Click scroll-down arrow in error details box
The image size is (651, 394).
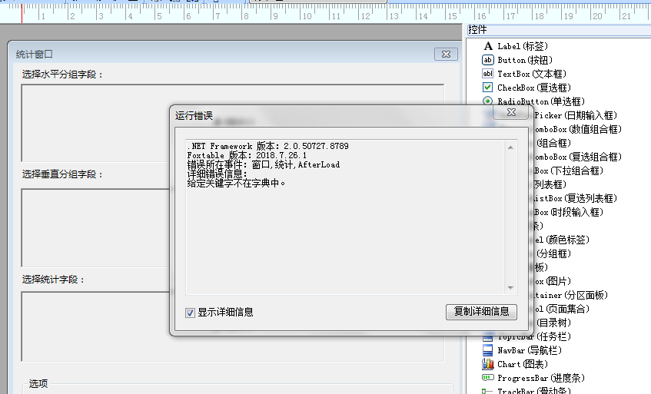click(x=510, y=287)
